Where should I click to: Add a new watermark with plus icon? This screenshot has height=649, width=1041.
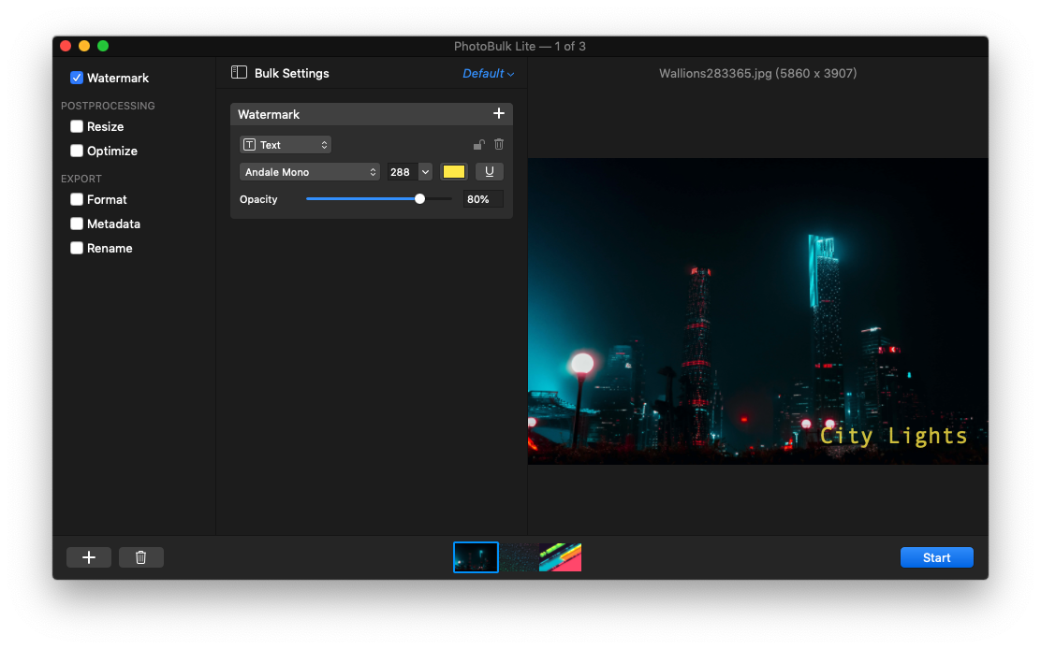click(x=499, y=114)
